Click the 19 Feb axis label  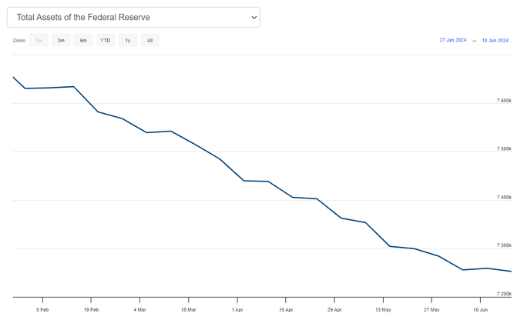pyautogui.click(x=91, y=310)
